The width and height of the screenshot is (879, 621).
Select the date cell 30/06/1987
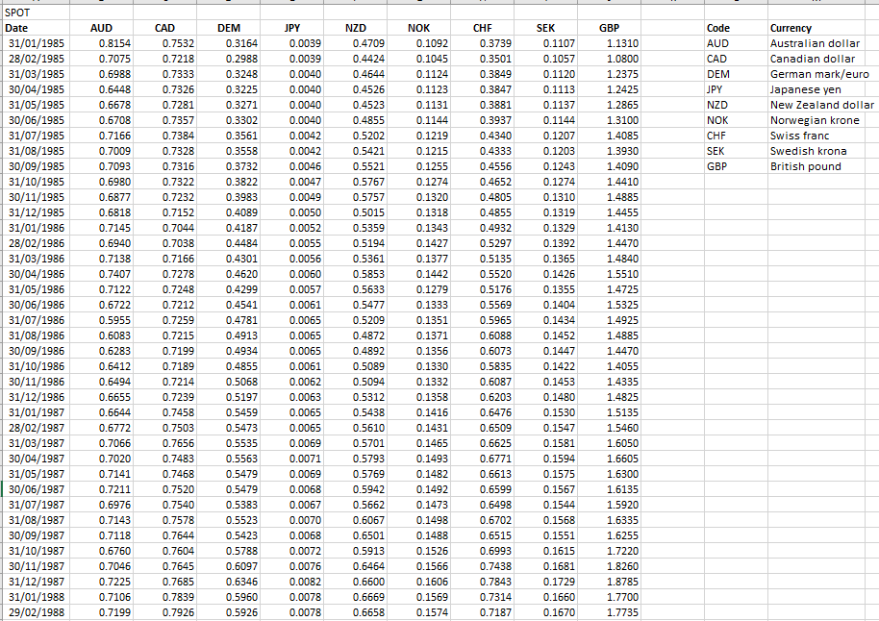point(36,489)
